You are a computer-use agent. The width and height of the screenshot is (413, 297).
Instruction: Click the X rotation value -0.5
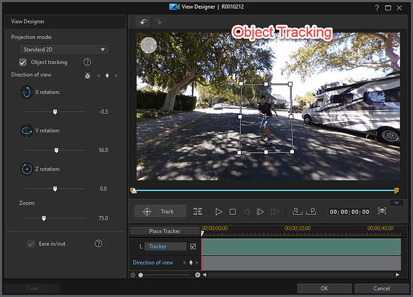pyautogui.click(x=103, y=112)
